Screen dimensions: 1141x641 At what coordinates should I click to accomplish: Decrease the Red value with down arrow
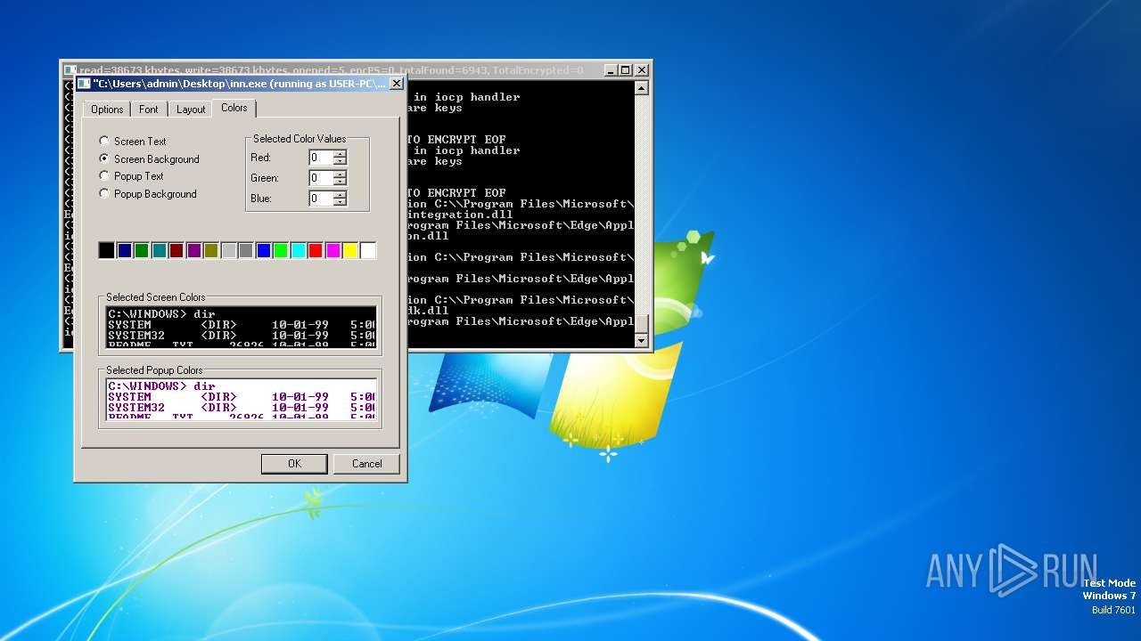[x=340, y=162]
